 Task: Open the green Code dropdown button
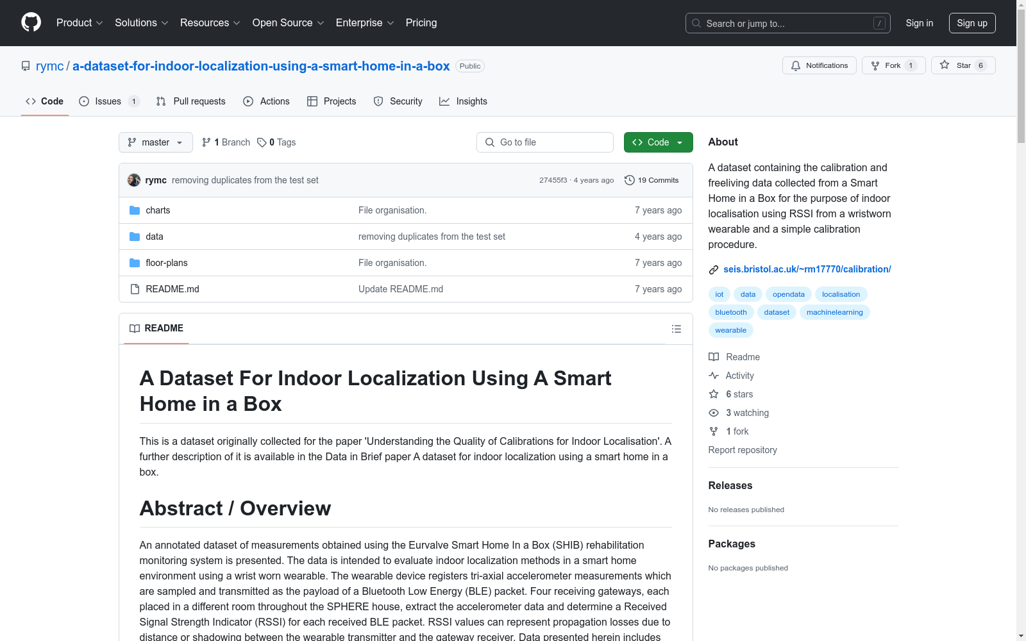tap(659, 142)
